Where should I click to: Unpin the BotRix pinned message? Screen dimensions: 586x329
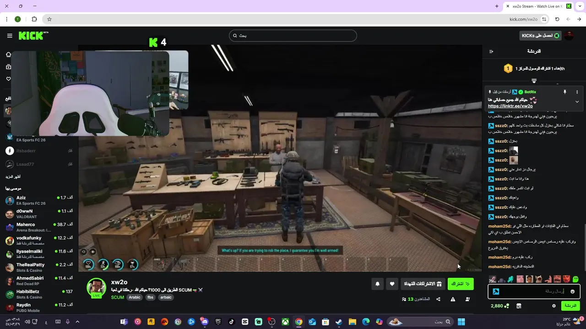coord(565,92)
